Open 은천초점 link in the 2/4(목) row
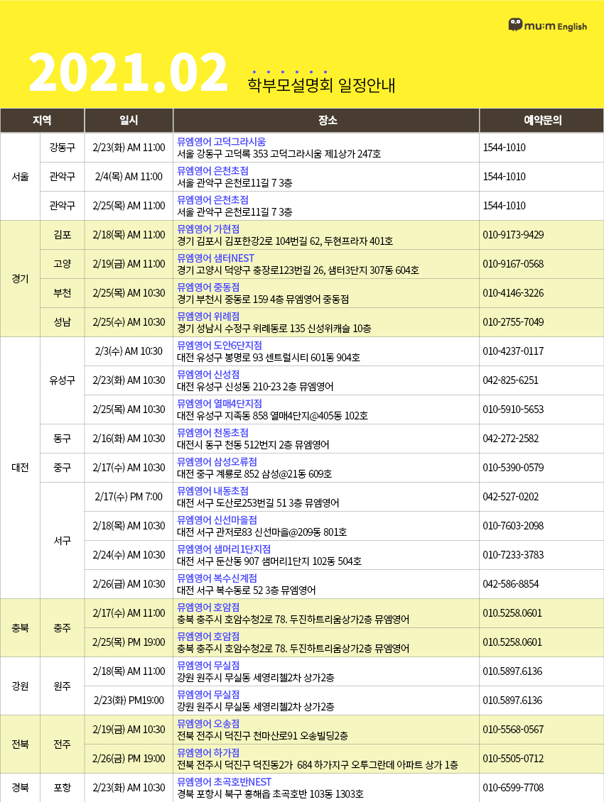Viewport: 604px width, 802px height. click(212, 171)
